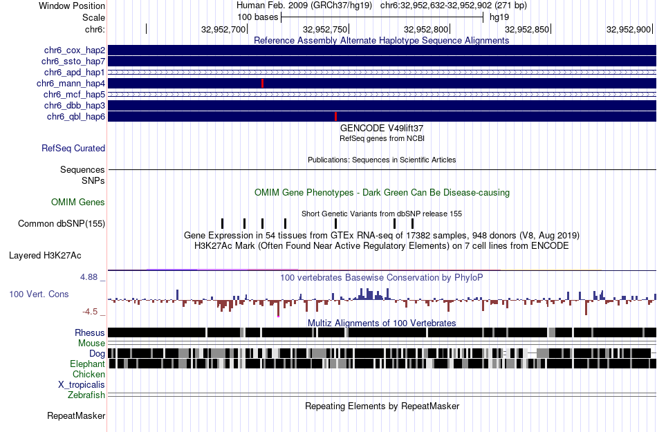Select the Rhesus alignment row label
This screenshot has height=432, width=657.
coord(90,332)
